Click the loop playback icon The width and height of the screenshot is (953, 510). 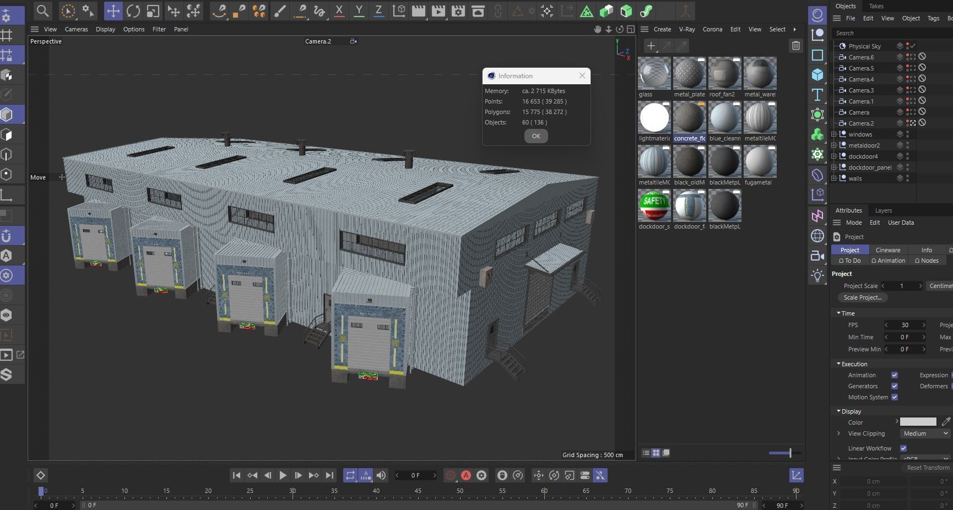(350, 475)
